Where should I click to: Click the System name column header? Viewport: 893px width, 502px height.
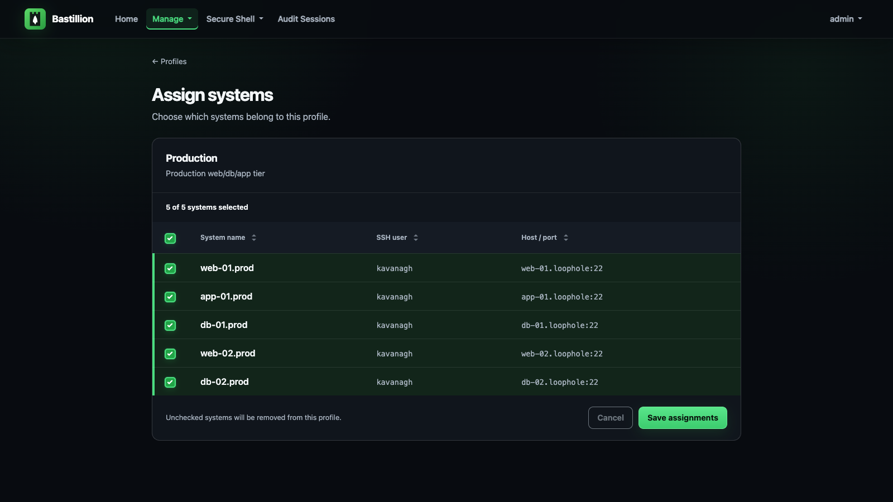pyautogui.click(x=223, y=238)
